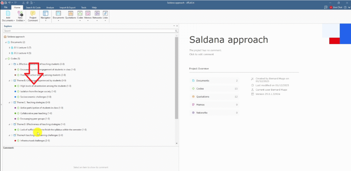Screen dimensions: 351x171
Task: Open the Project Comment tool
Action: 33,14
